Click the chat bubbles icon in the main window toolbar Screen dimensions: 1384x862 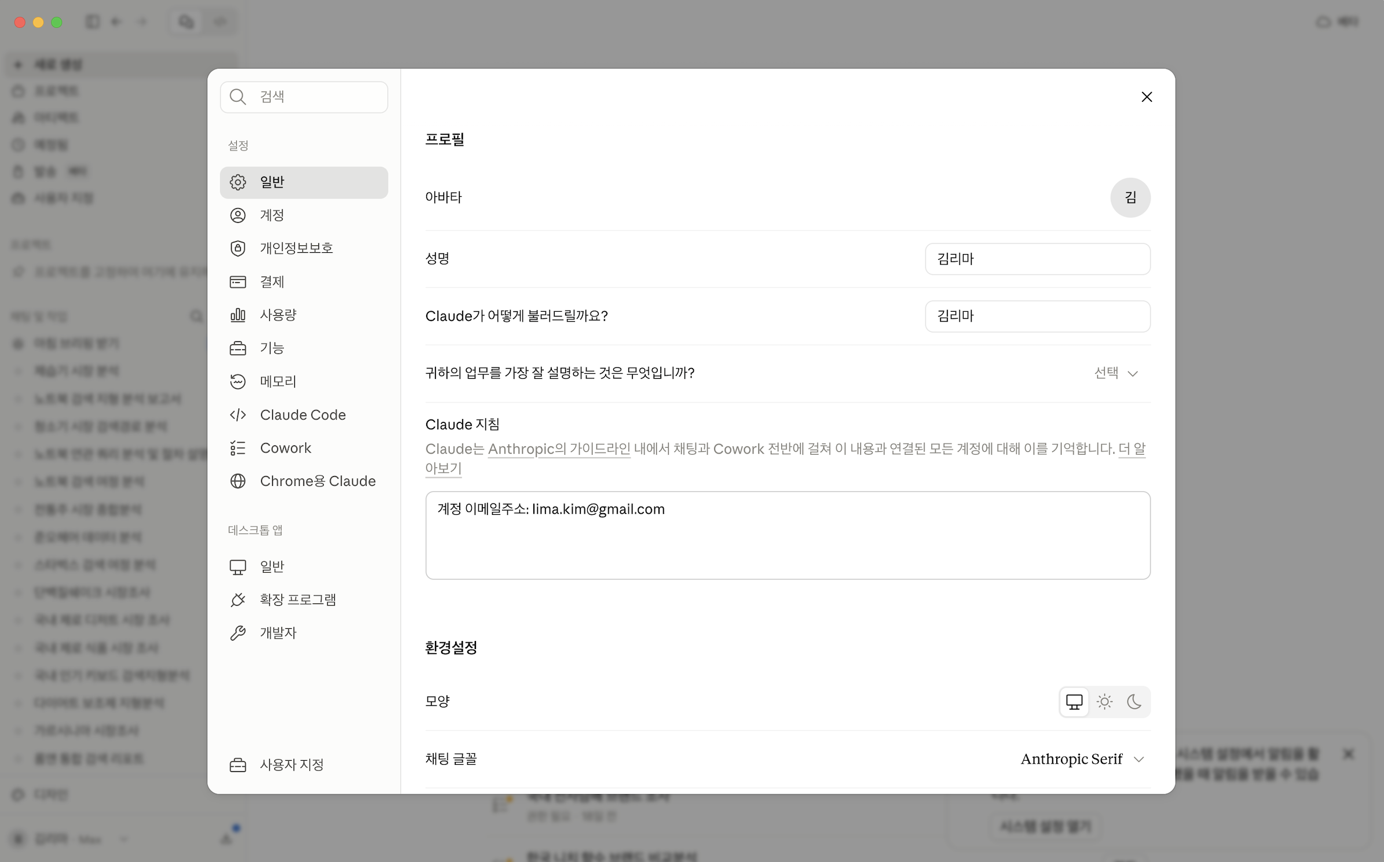click(x=186, y=22)
